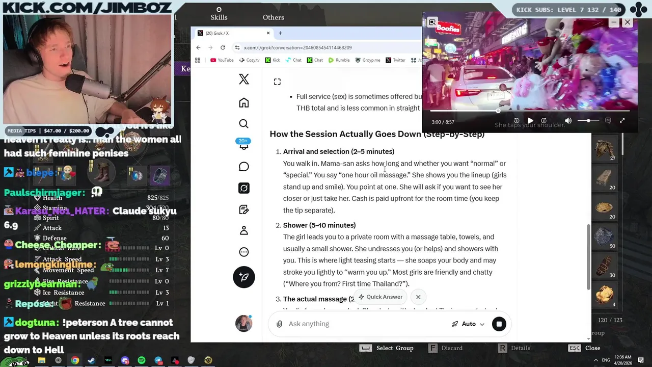Screen dimensions: 652x367
Task: Open Profile icon in X sidebar
Action: click(243, 231)
